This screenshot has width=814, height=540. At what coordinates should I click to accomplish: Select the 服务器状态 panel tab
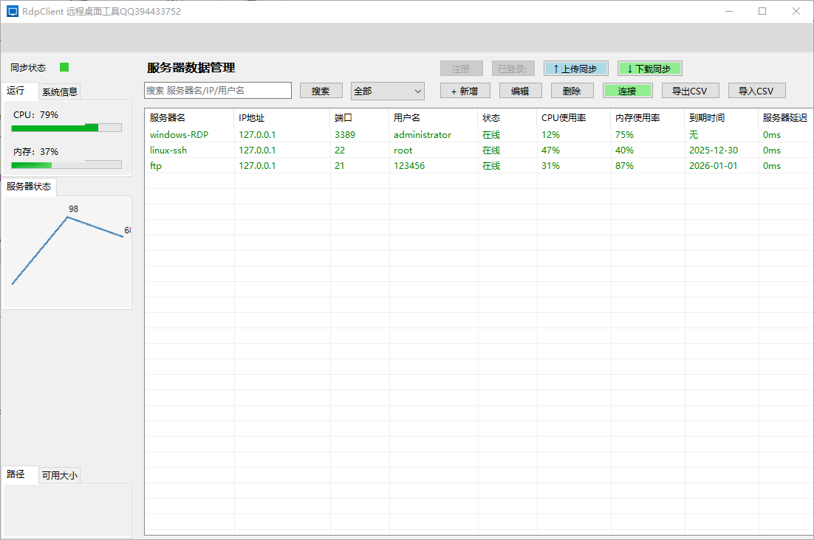(x=30, y=187)
